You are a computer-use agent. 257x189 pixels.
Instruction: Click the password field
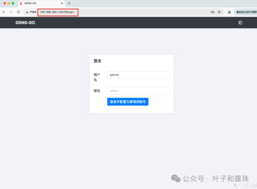point(138,91)
